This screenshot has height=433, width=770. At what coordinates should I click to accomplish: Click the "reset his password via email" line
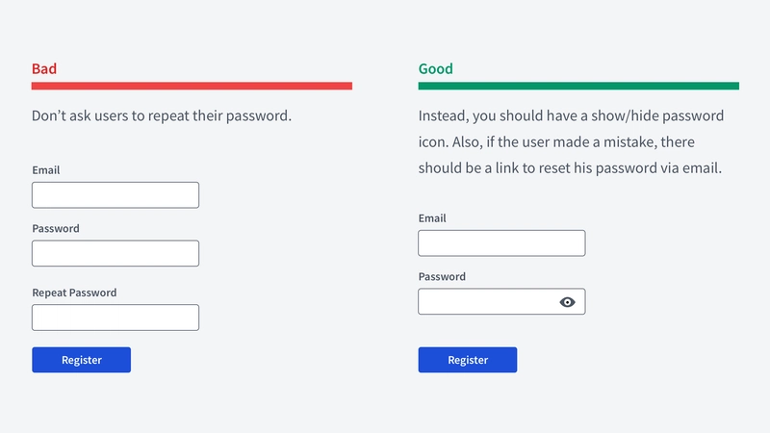(570, 167)
